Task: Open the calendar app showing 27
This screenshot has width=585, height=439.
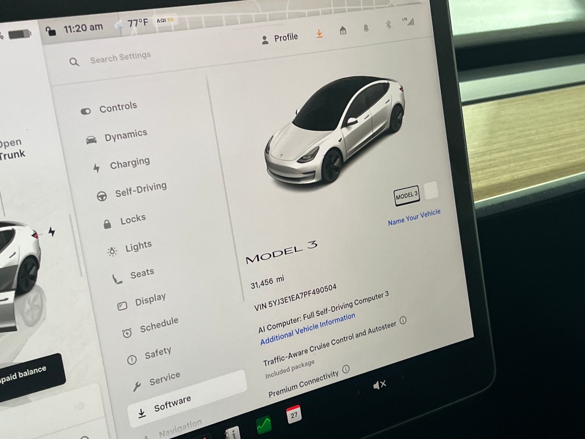Action: [x=294, y=414]
